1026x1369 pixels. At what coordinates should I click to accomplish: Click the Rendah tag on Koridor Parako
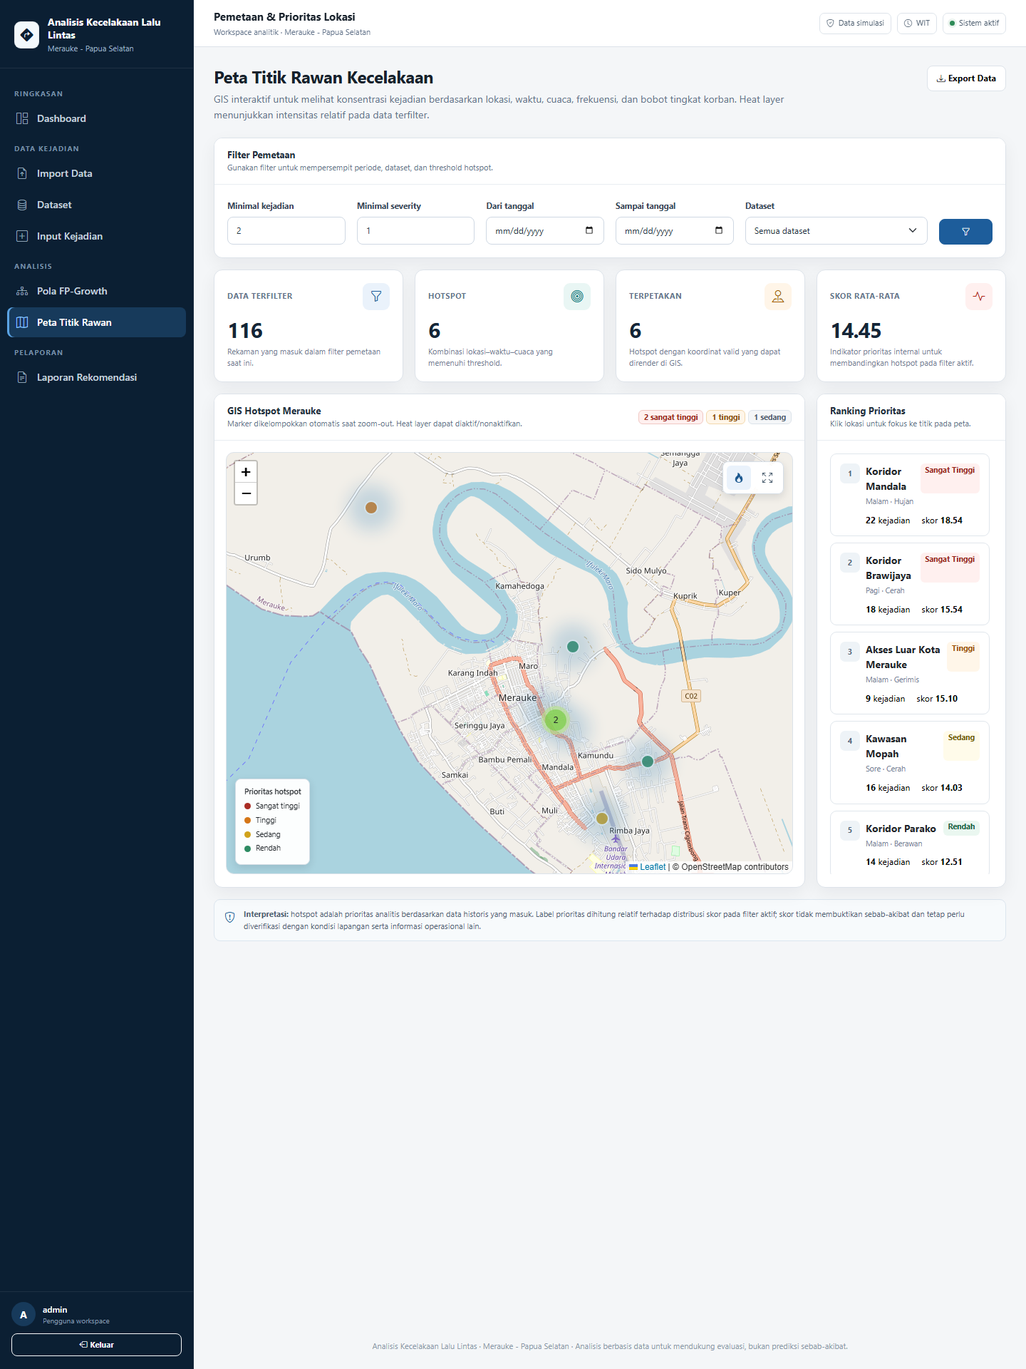click(x=961, y=827)
